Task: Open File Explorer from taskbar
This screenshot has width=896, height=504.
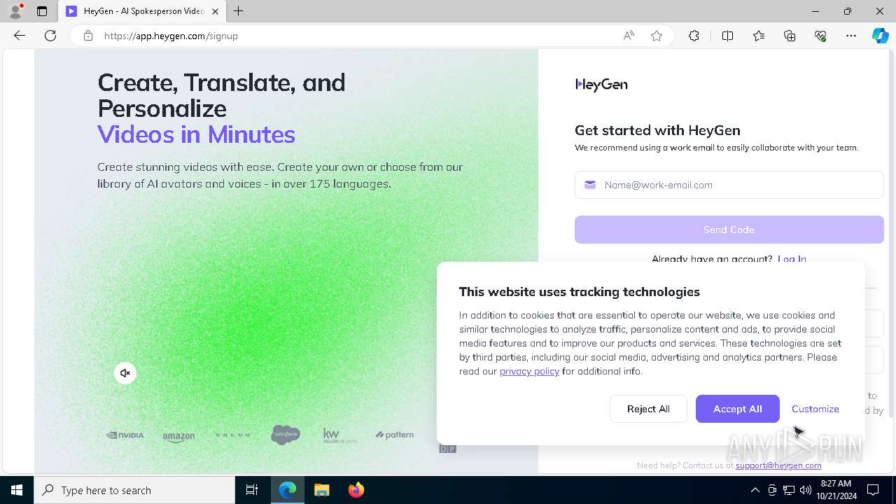Action: click(x=322, y=490)
